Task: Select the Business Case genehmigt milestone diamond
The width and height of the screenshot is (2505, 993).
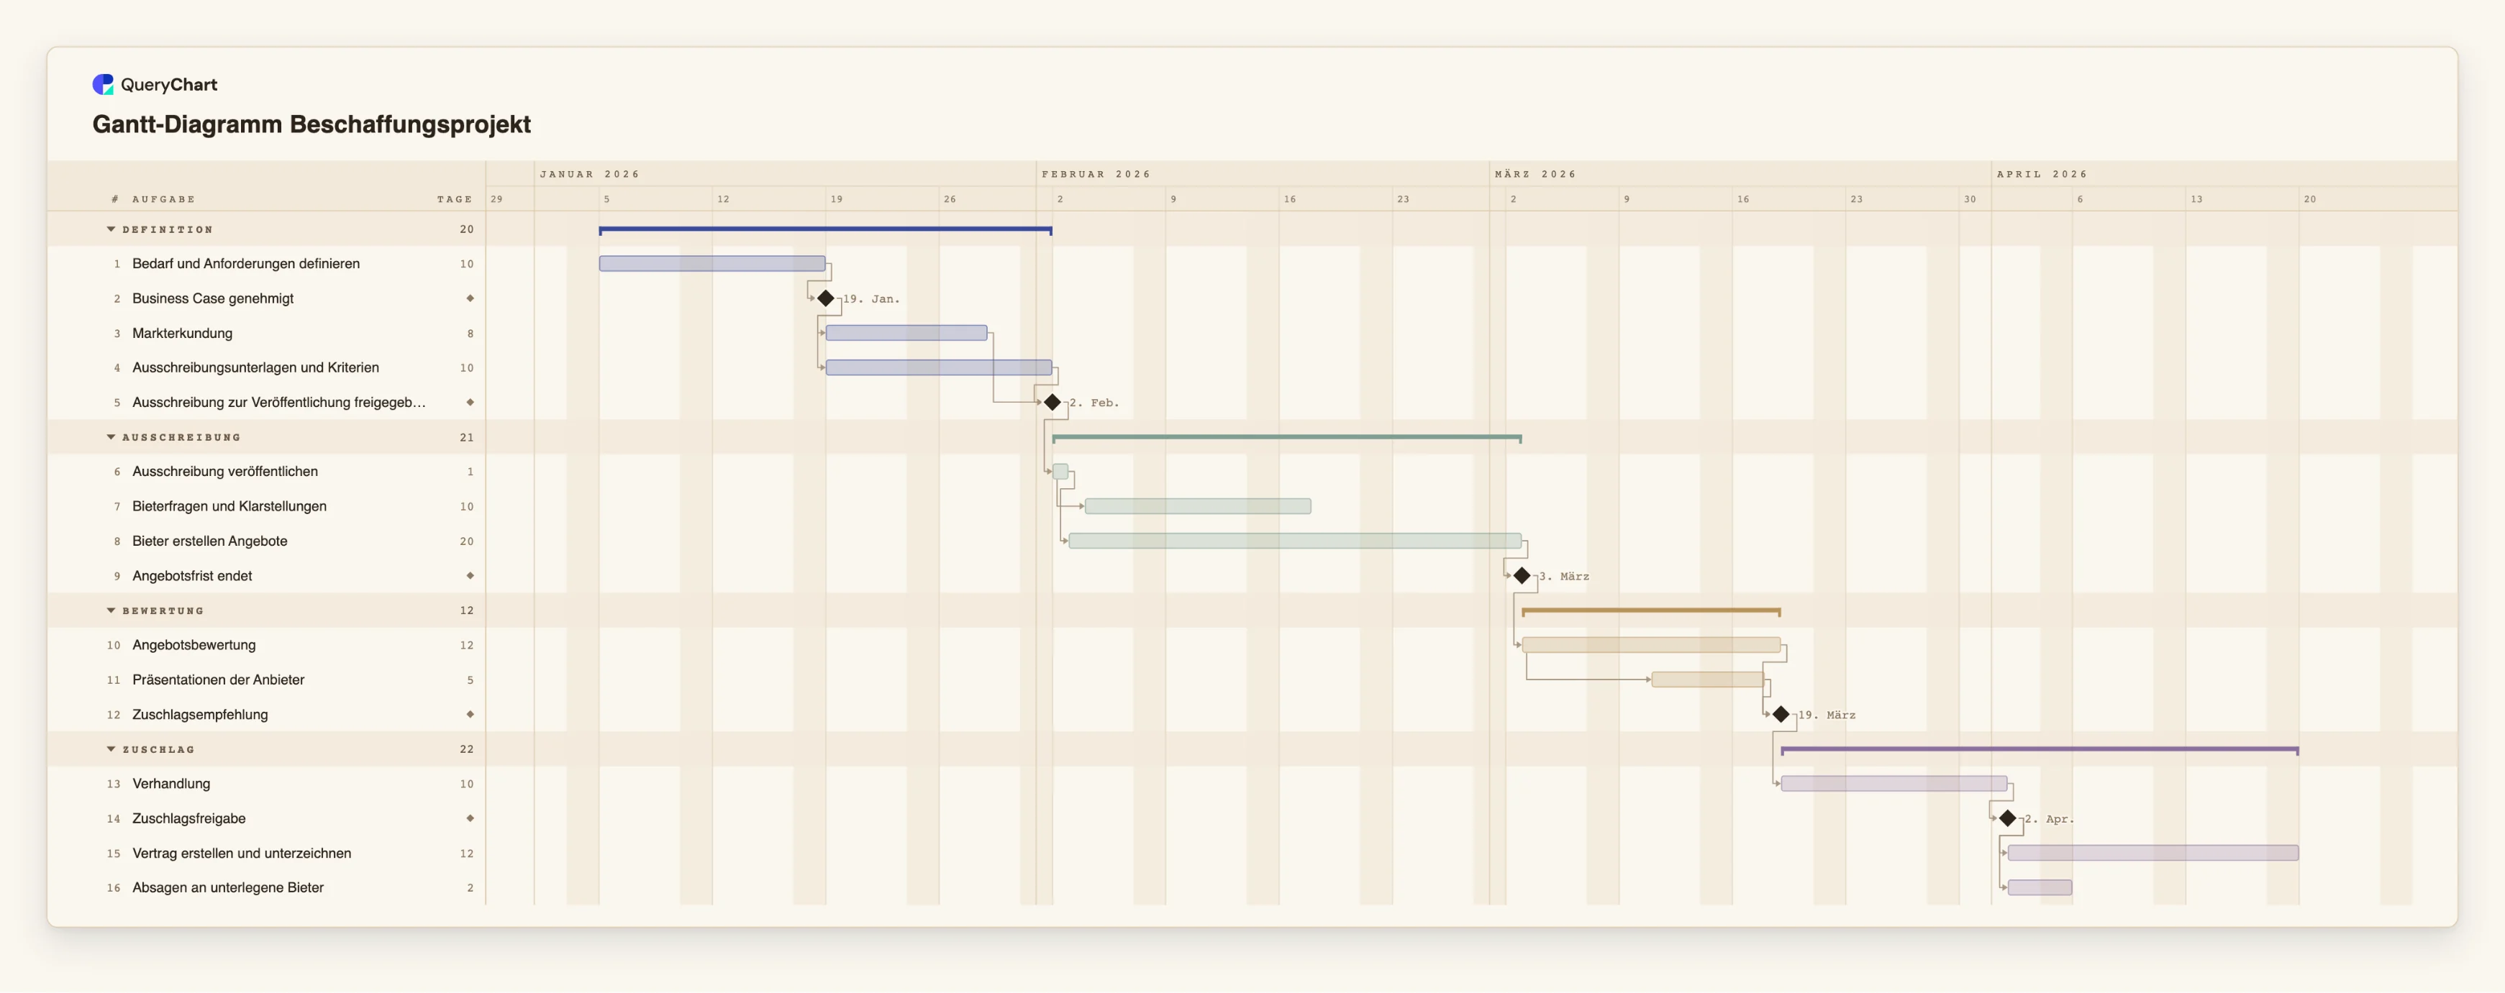Action: 826,298
